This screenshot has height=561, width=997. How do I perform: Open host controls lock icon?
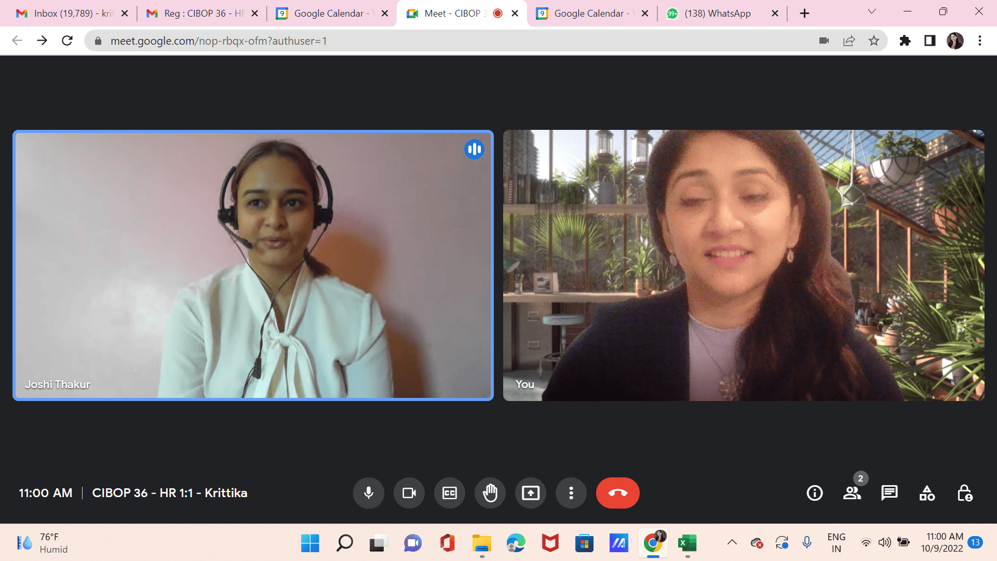(x=965, y=493)
